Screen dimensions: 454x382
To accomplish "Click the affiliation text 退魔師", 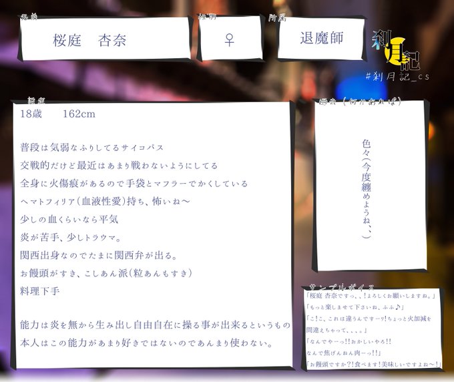I will [x=322, y=38].
